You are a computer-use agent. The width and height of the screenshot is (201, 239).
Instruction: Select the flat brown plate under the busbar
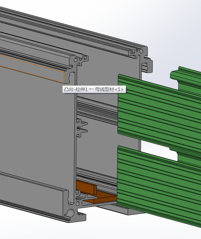point(104,197)
